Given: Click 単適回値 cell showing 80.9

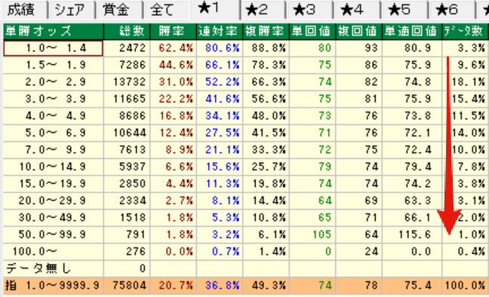Looking at the screenshot, I should 412,48.
